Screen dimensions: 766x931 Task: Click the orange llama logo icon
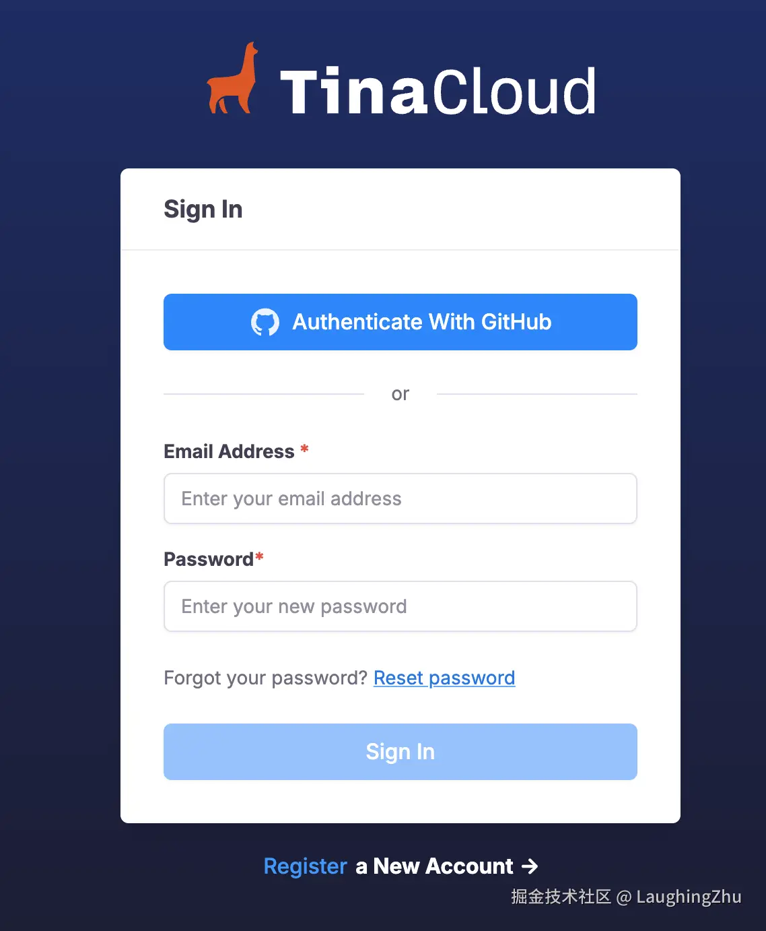[x=232, y=78]
